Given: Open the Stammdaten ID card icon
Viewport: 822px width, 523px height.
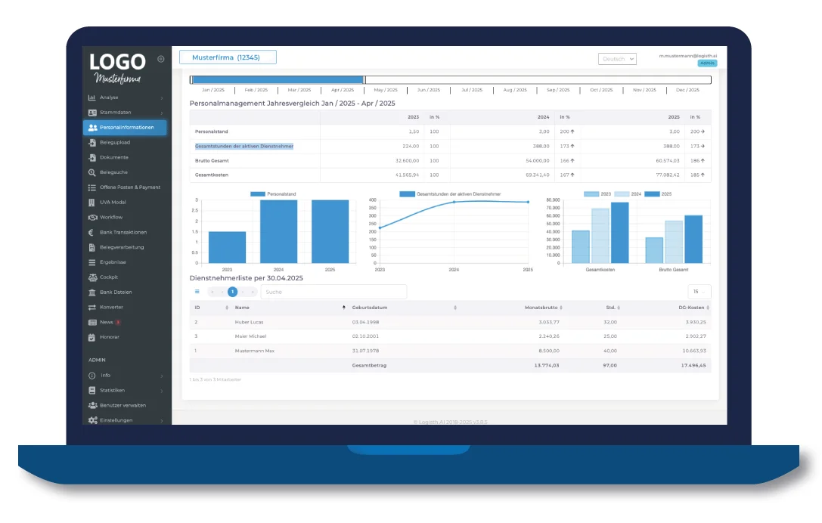Looking at the screenshot, I should [x=92, y=113].
